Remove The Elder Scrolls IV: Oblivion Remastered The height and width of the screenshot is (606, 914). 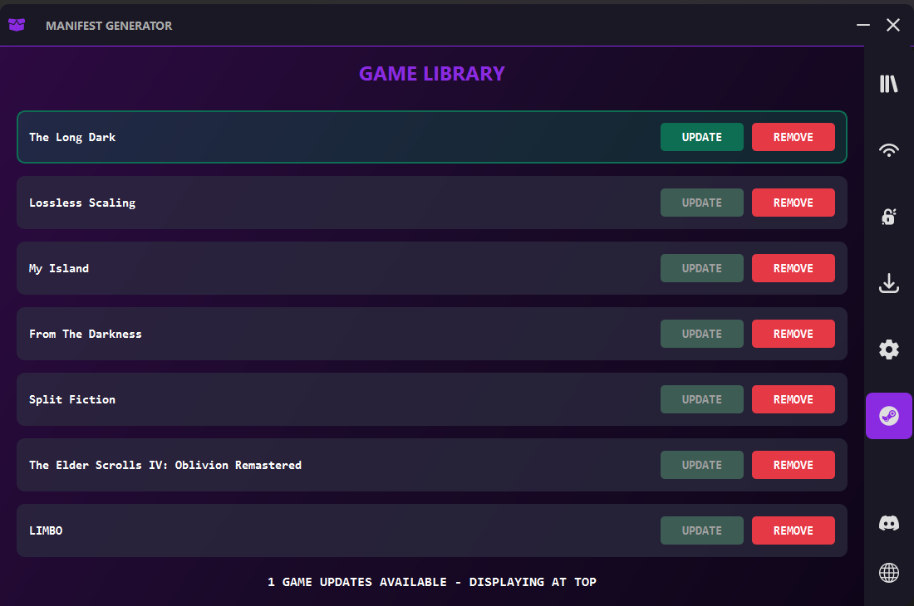(x=793, y=465)
